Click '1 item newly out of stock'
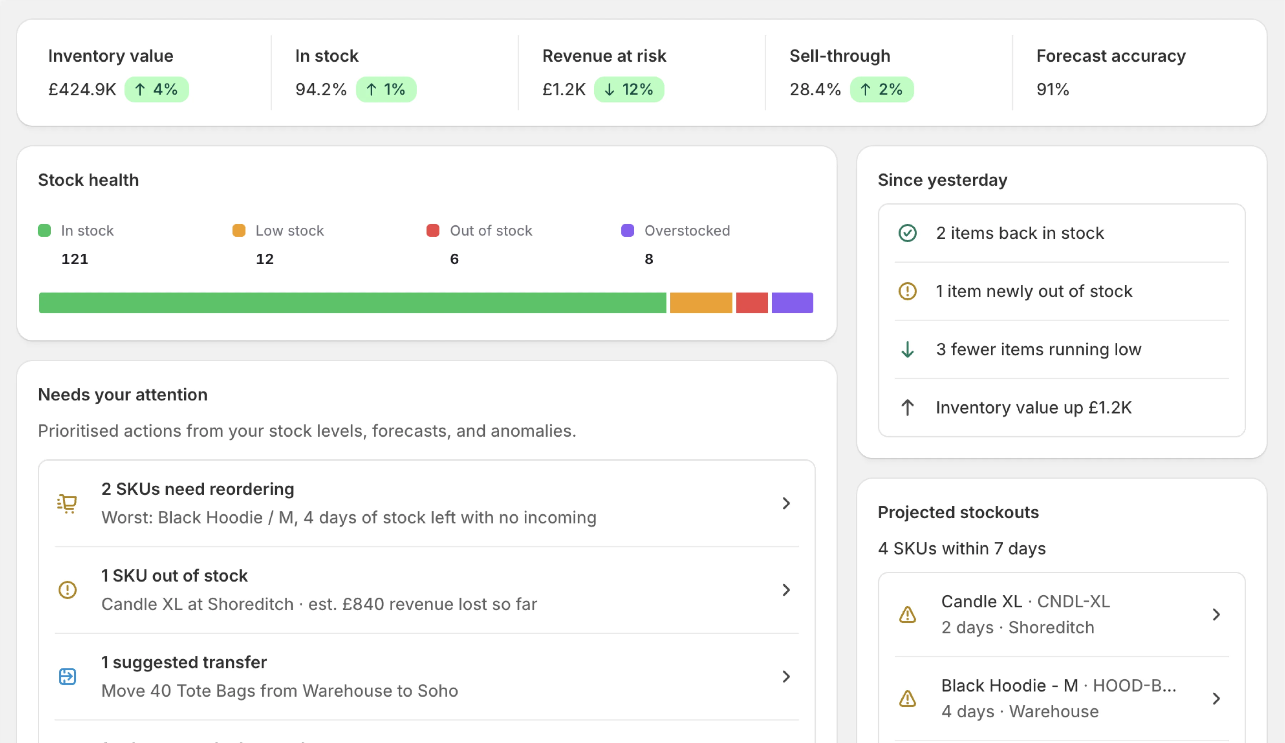 pos(1034,291)
